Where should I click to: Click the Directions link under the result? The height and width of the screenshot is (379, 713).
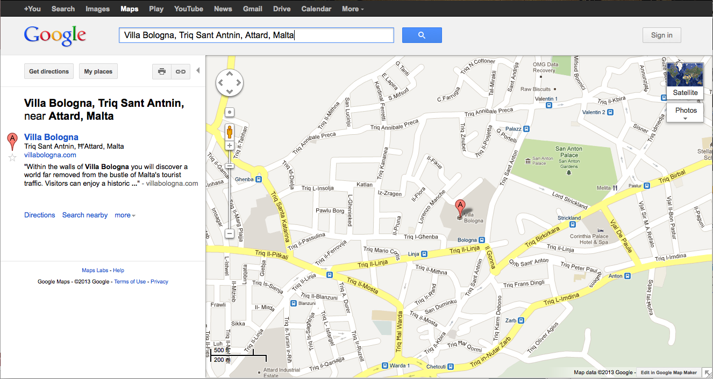[x=40, y=215]
